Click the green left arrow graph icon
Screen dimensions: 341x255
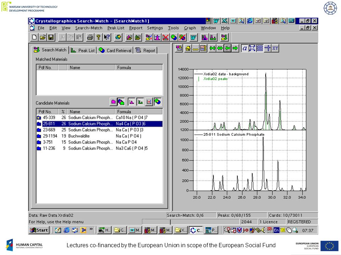click(227, 48)
